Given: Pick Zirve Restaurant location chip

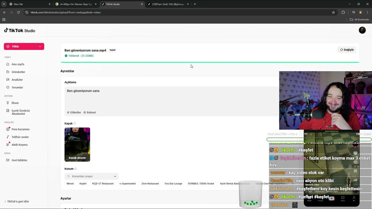Looking at the screenshot, I should [x=150, y=183].
